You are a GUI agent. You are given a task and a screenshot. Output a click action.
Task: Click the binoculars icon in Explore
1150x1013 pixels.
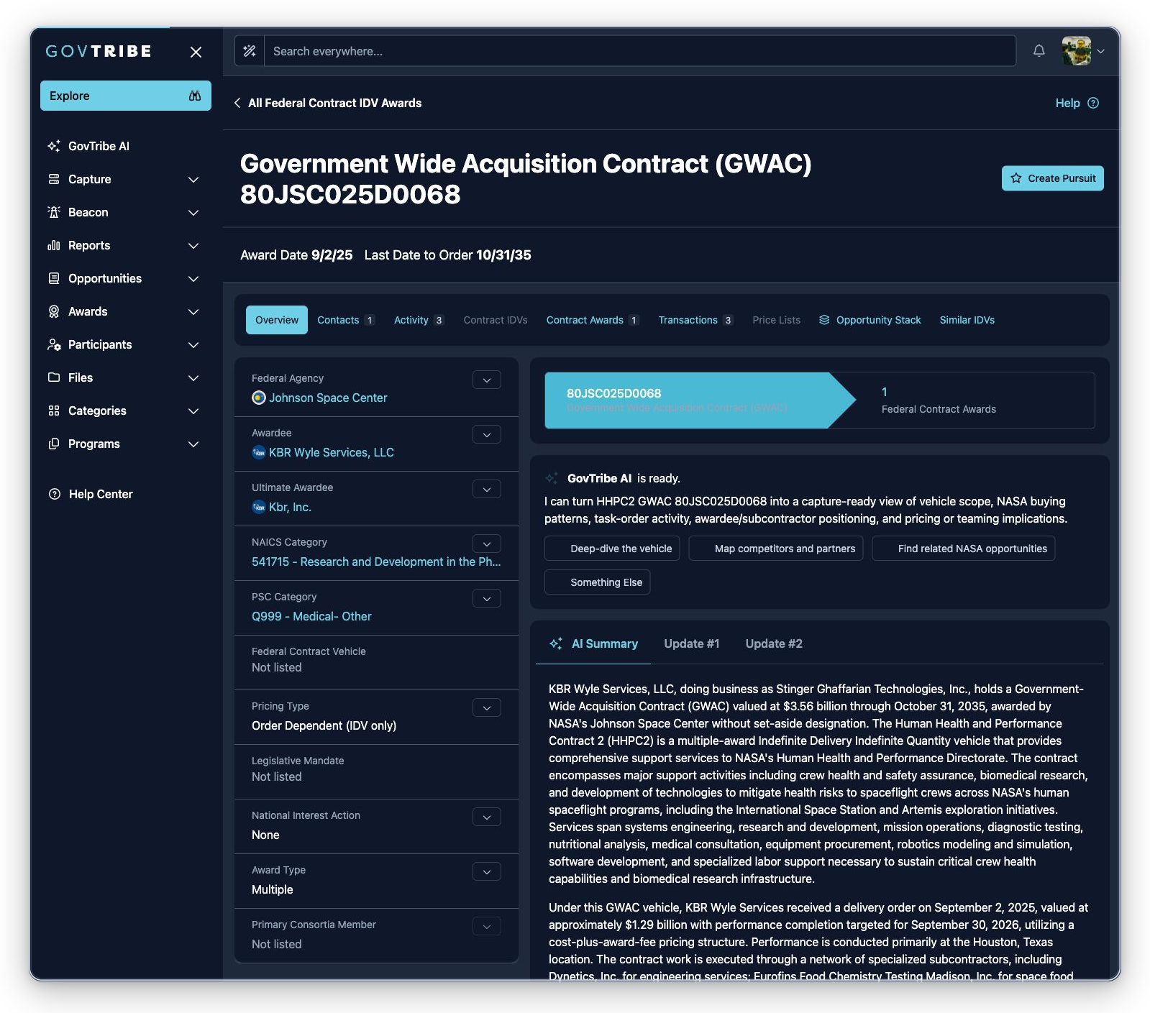195,96
